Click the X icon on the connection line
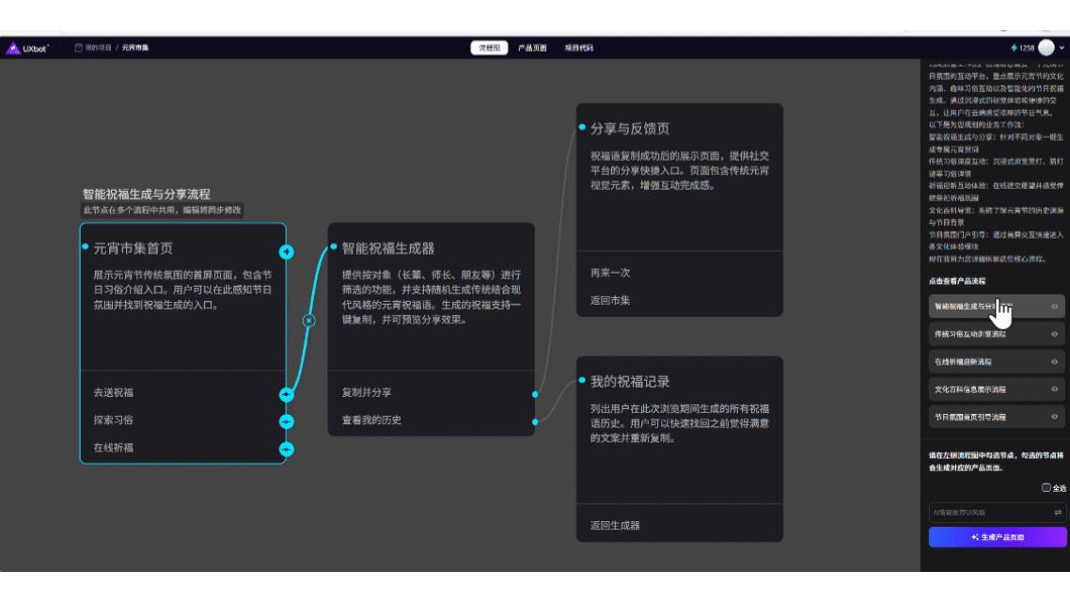 (x=309, y=322)
